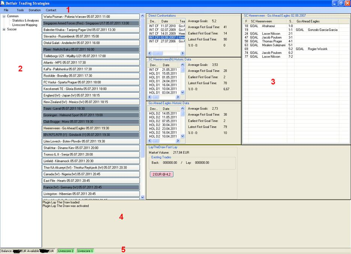This screenshot has height=254, width=351.
Task: Click Go Ahead Eagles historic scroll down arrow
Action: 183,136
